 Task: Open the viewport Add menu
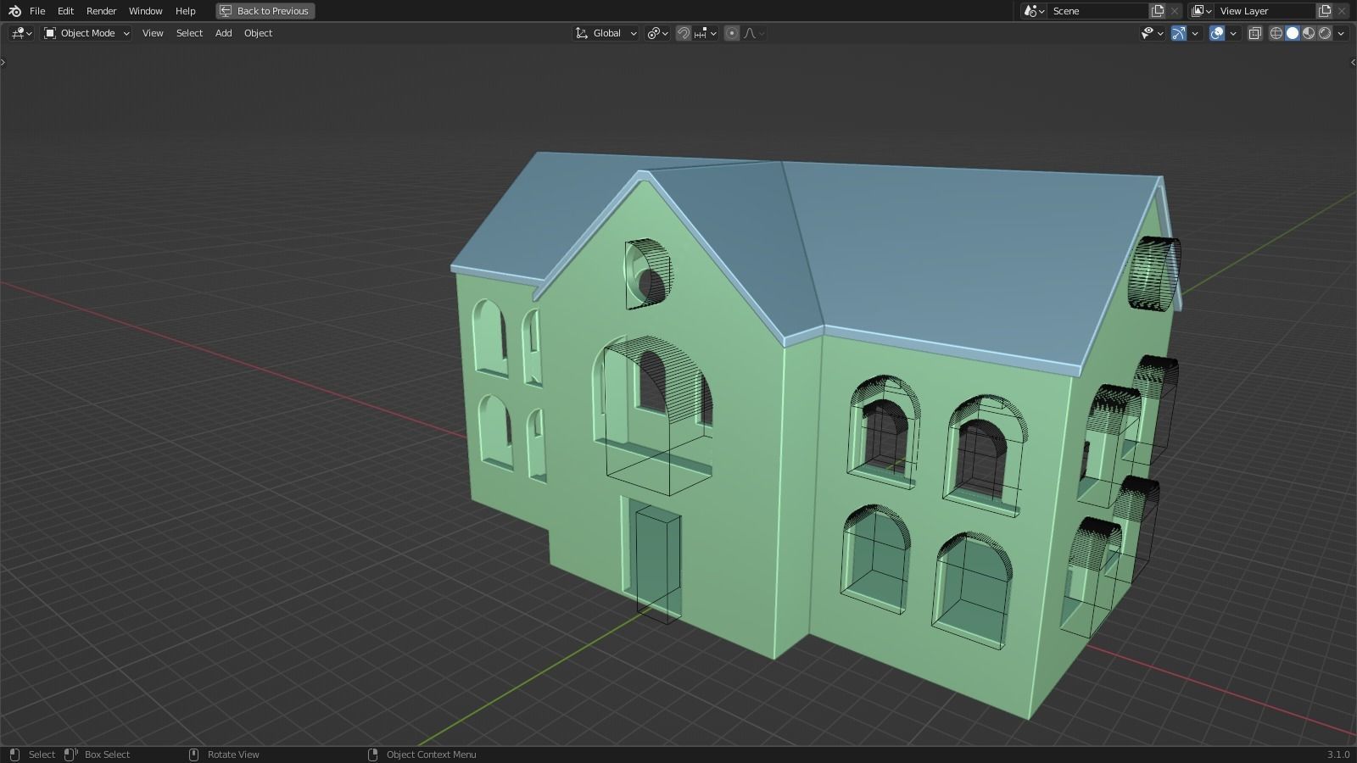coord(223,33)
